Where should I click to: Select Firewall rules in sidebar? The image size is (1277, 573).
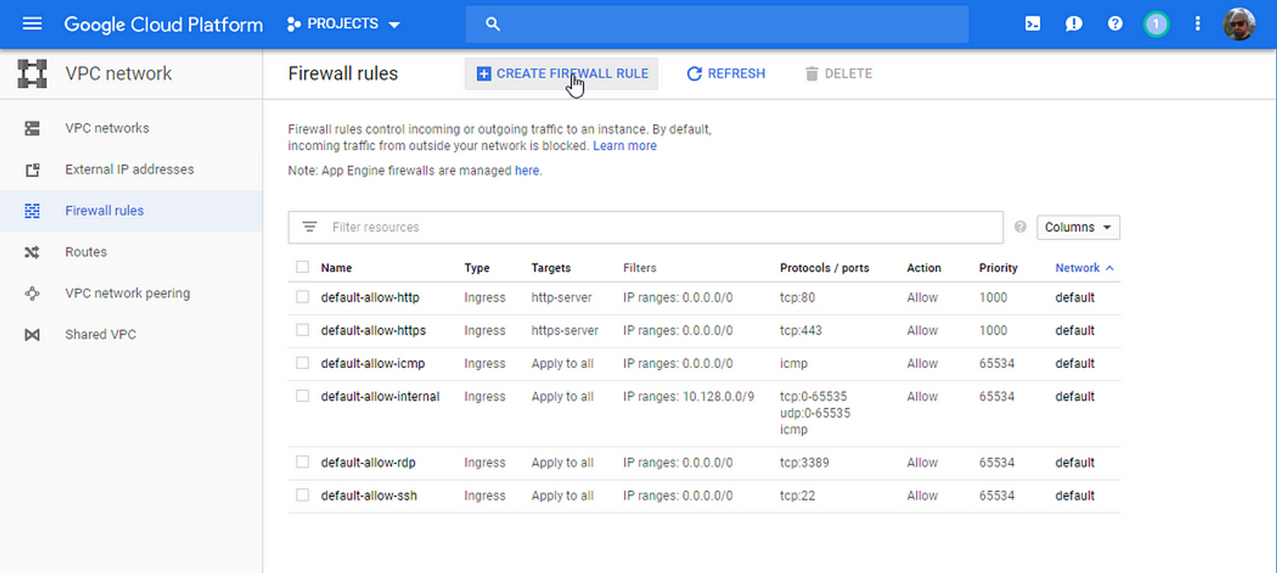(105, 211)
